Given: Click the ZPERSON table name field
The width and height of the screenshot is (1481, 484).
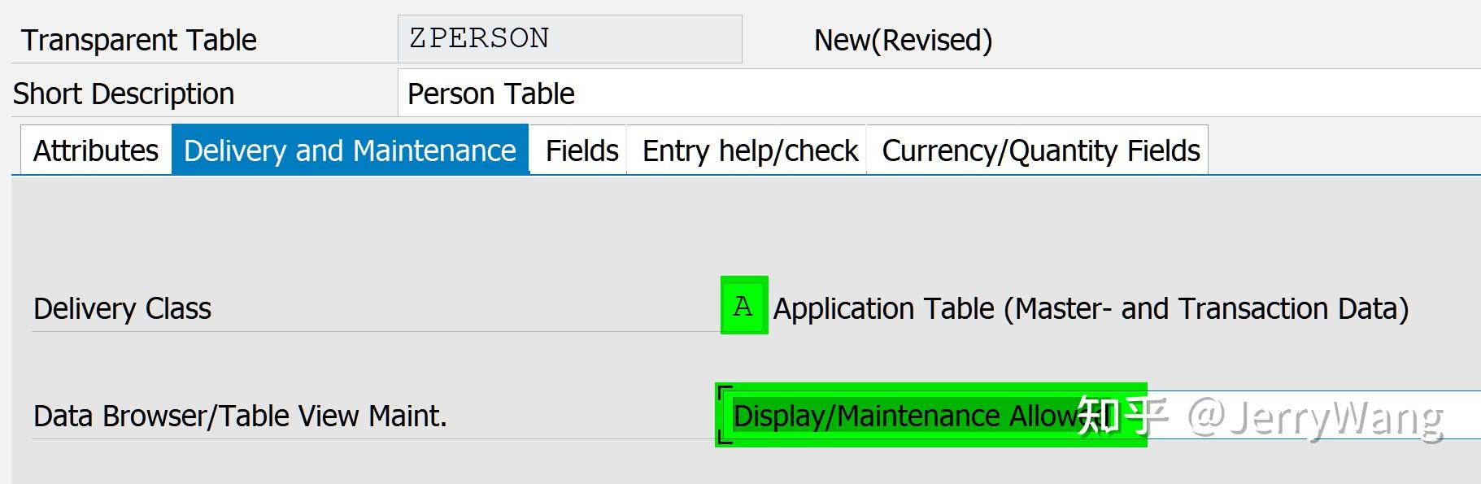Looking at the screenshot, I should click(569, 39).
